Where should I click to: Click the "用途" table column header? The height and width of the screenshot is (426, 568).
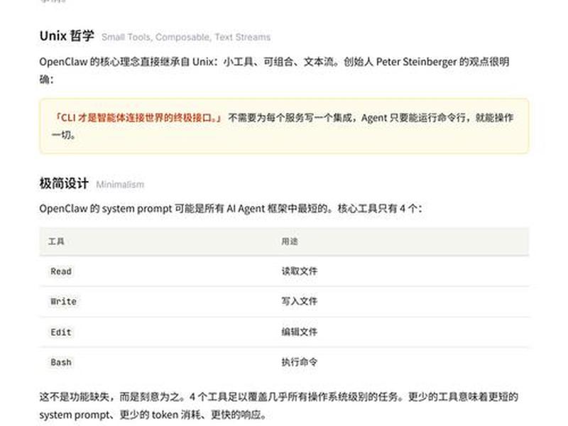pyautogui.click(x=290, y=241)
